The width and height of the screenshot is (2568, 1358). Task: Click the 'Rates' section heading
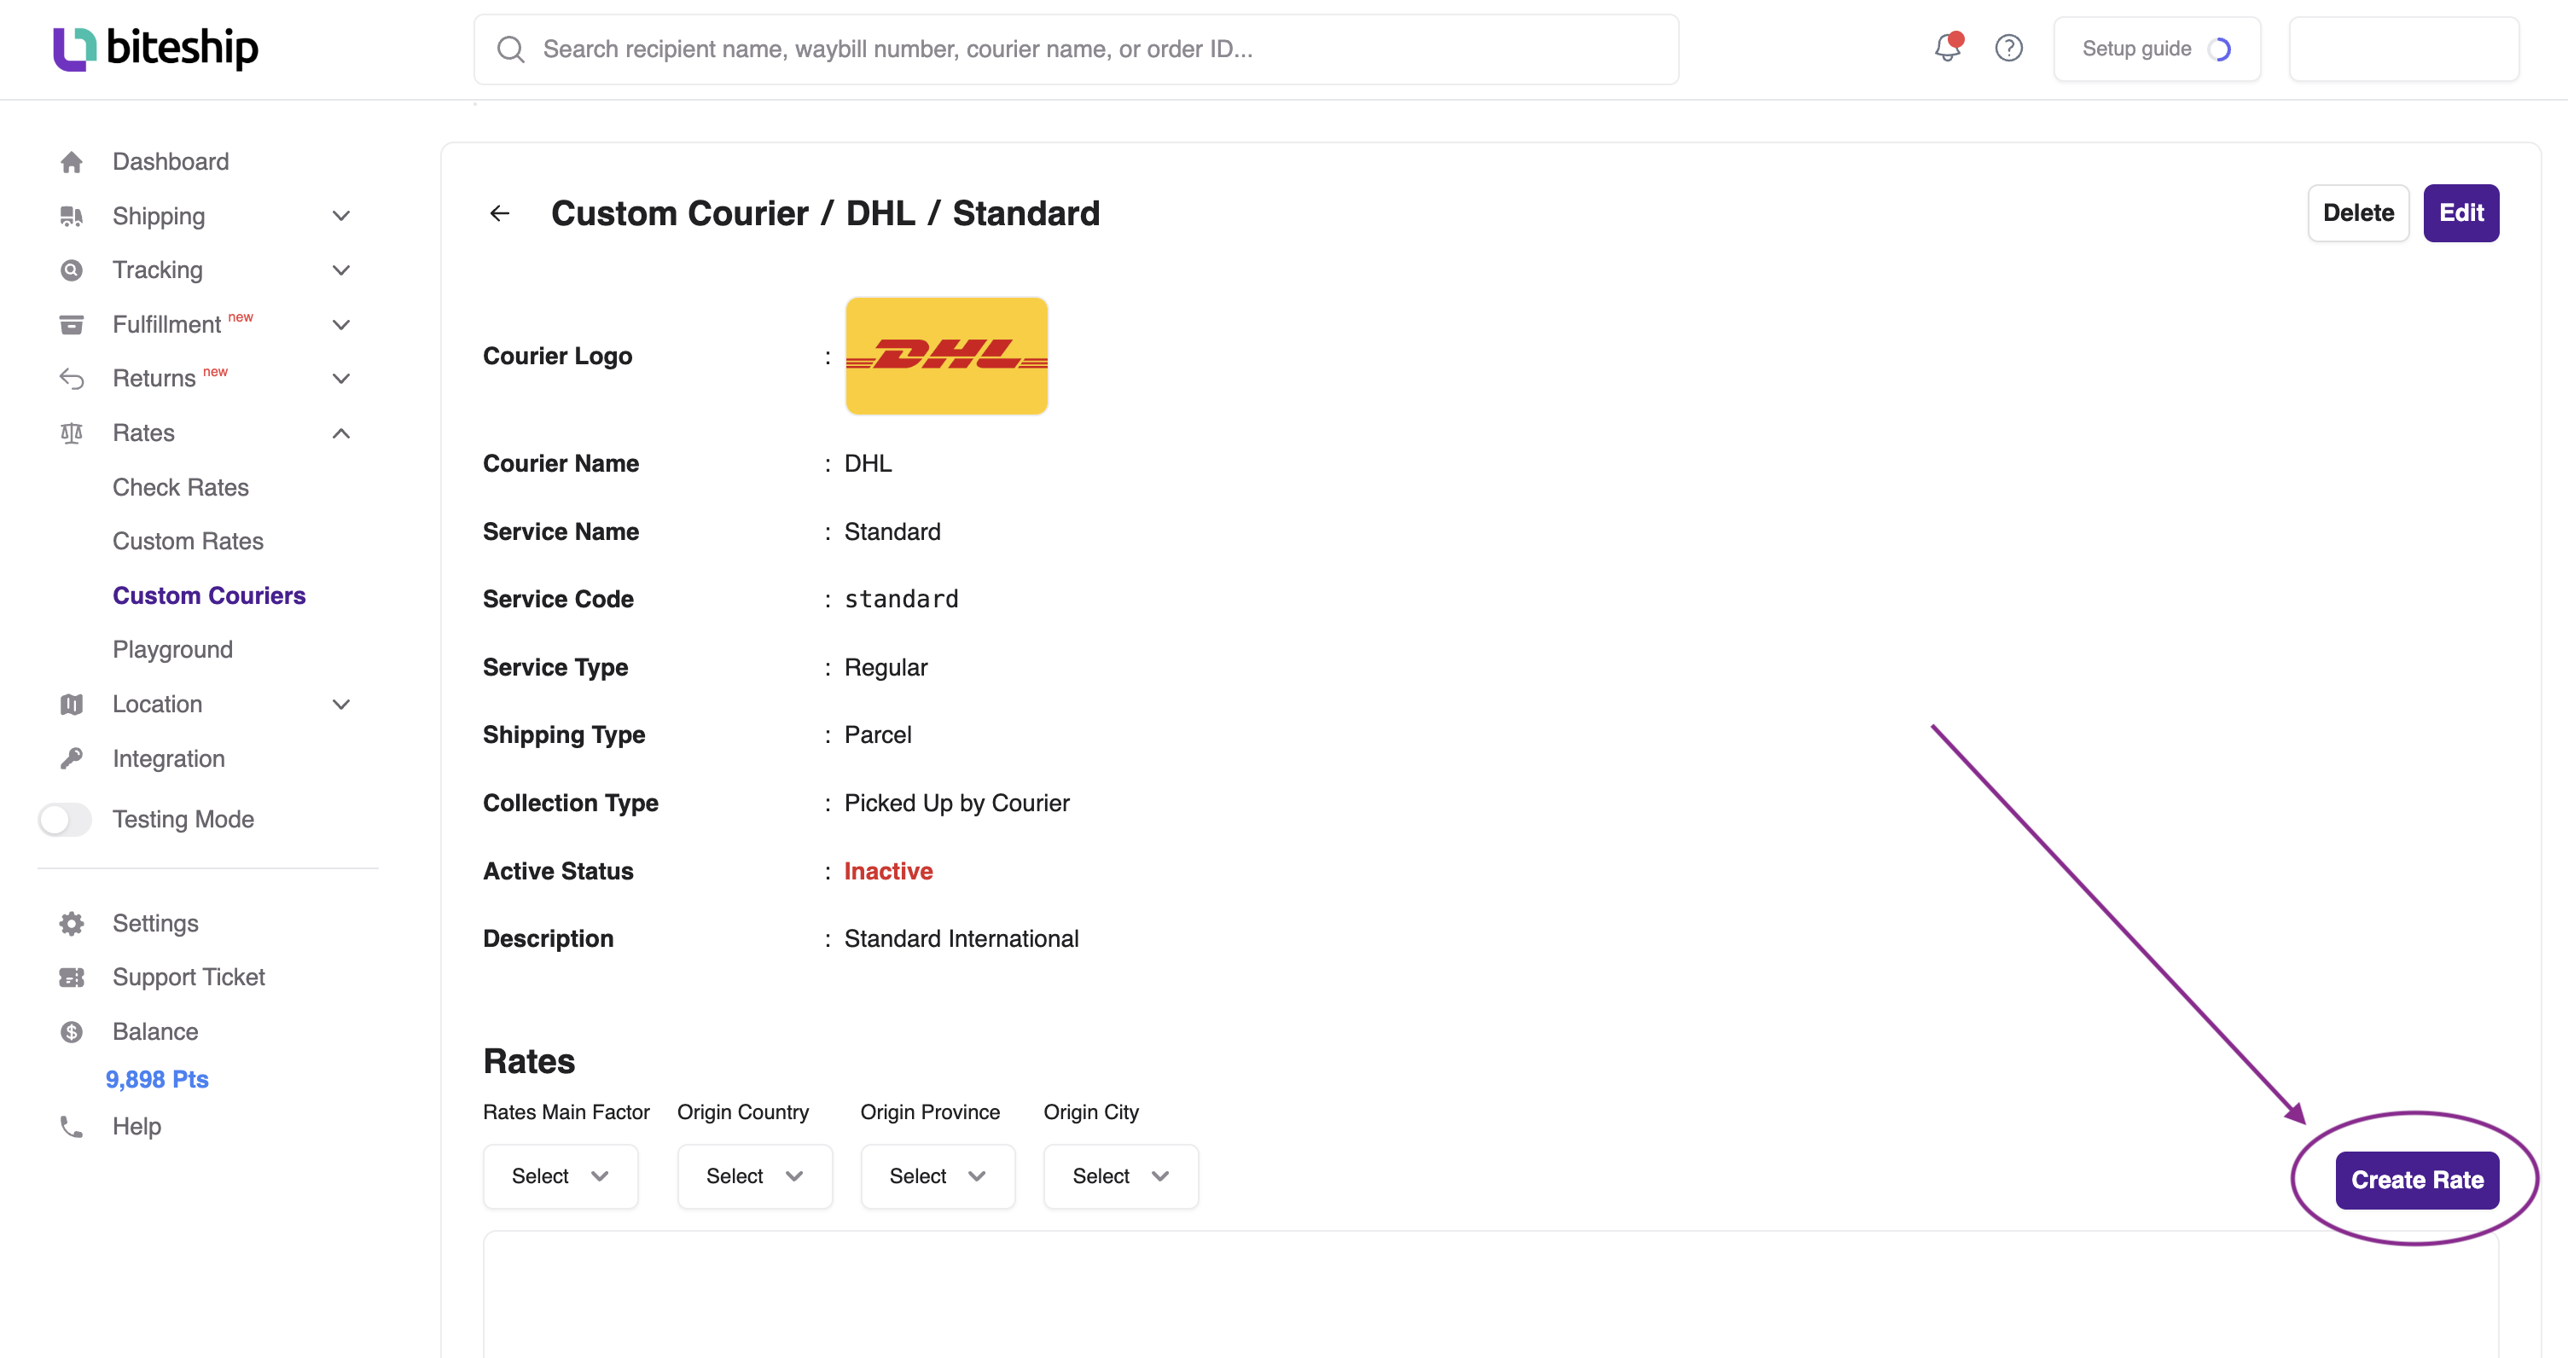pos(528,1062)
